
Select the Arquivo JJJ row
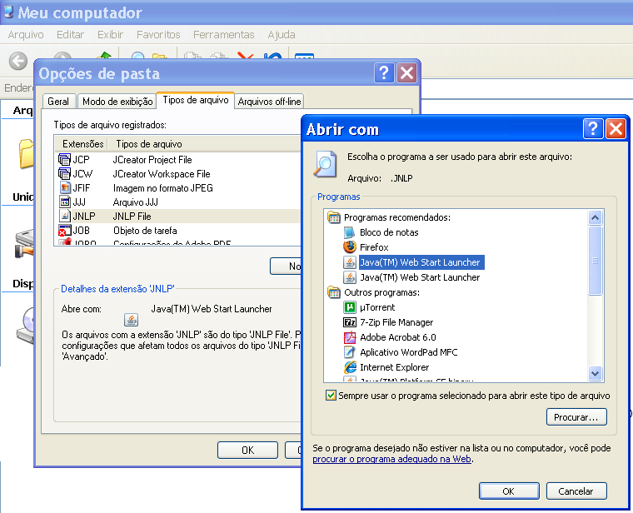pyautogui.click(x=178, y=202)
